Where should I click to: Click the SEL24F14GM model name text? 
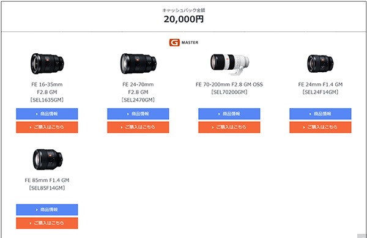[x=320, y=92]
